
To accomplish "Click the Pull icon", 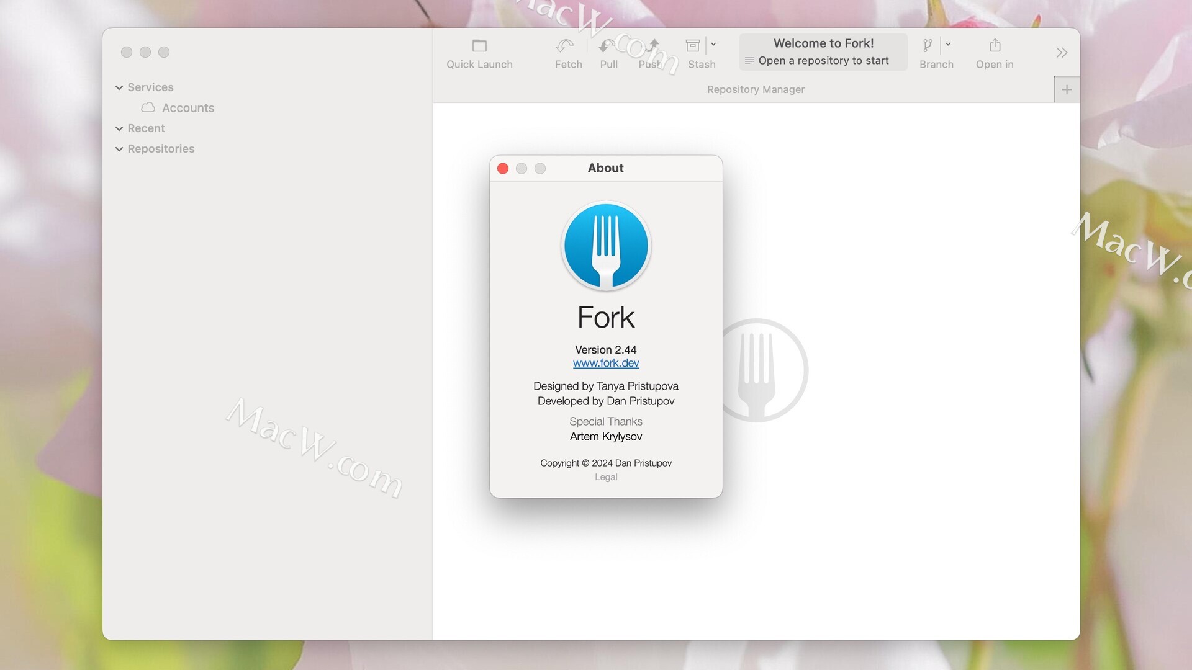I will click(x=607, y=45).
